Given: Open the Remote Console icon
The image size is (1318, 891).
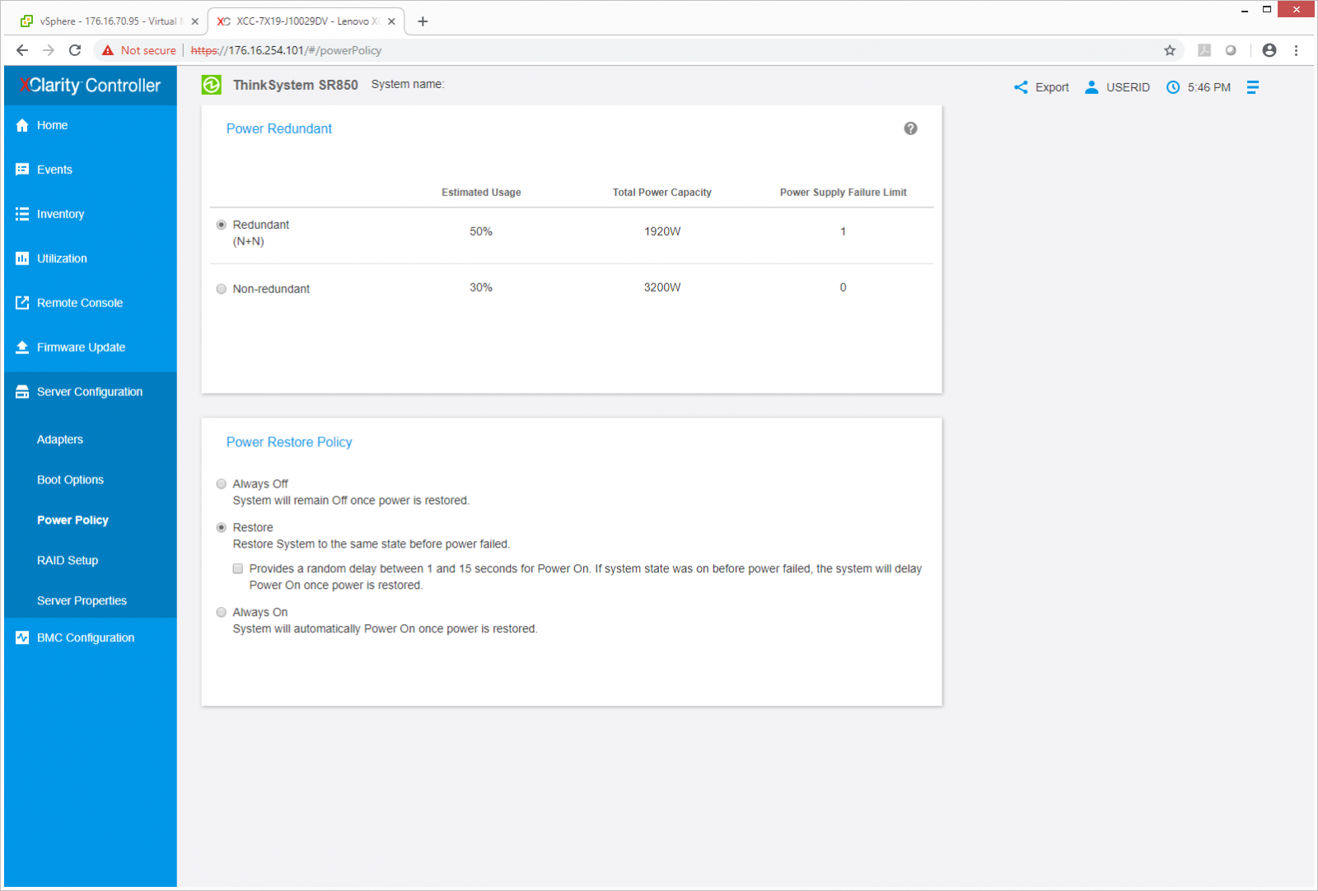Looking at the screenshot, I should (22, 303).
